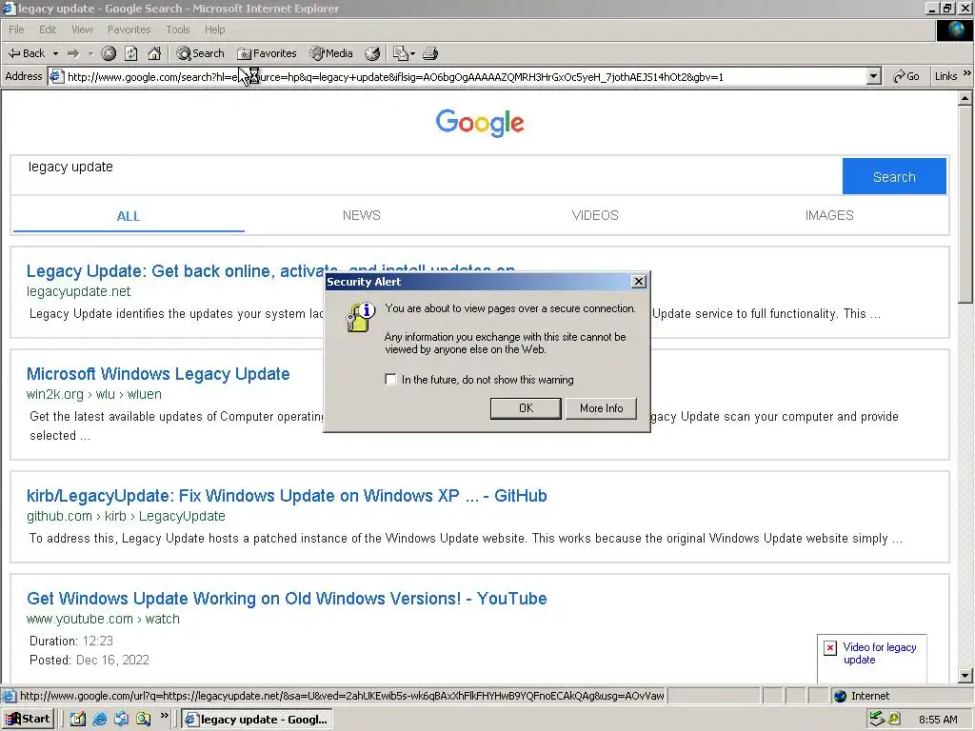The width and height of the screenshot is (975, 731).
Task: Click More Info in the Security Alert dialog
Action: (602, 408)
